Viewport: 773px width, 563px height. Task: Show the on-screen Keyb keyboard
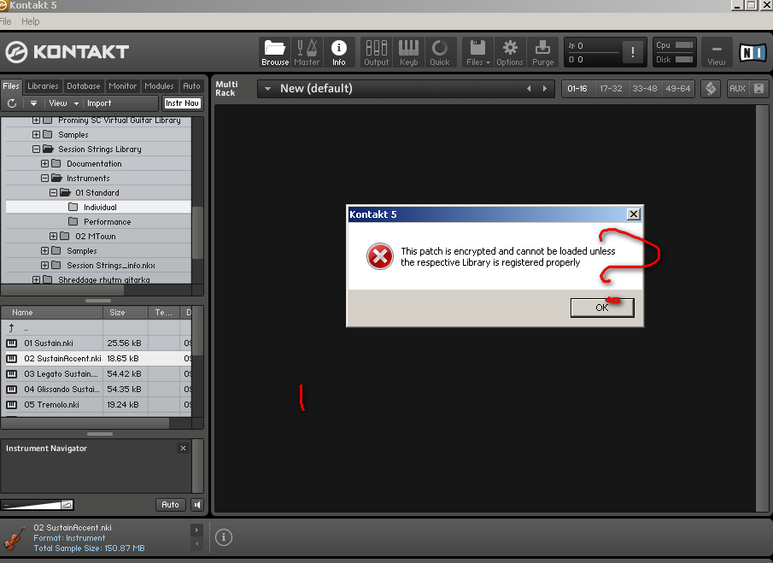[x=408, y=52]
